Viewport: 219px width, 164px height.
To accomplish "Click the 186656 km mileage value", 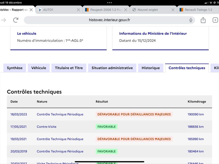I will (196, 127).
